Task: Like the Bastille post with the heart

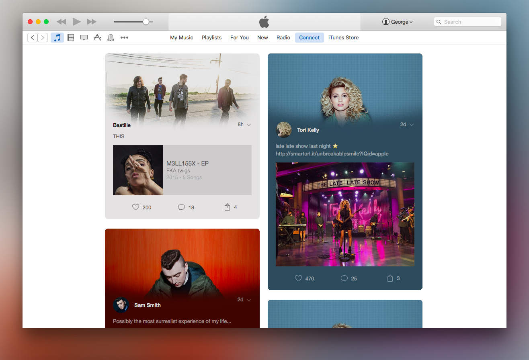Action: pos(136,207)
